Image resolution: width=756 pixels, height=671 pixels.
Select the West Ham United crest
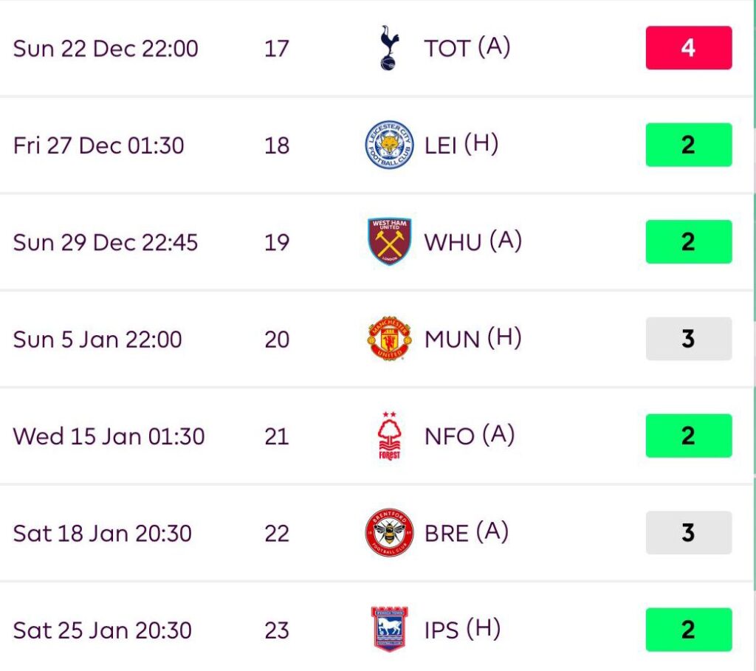click(389, 242)
